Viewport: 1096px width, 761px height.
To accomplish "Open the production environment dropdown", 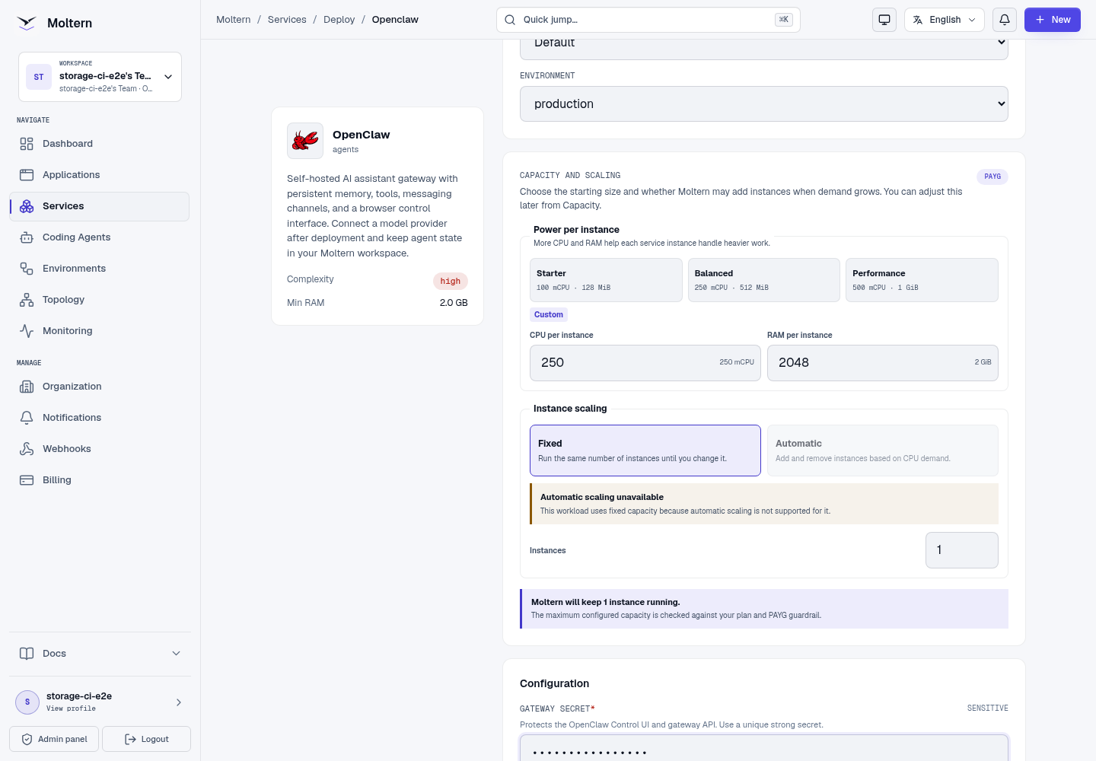I will [x=764, y=103].
